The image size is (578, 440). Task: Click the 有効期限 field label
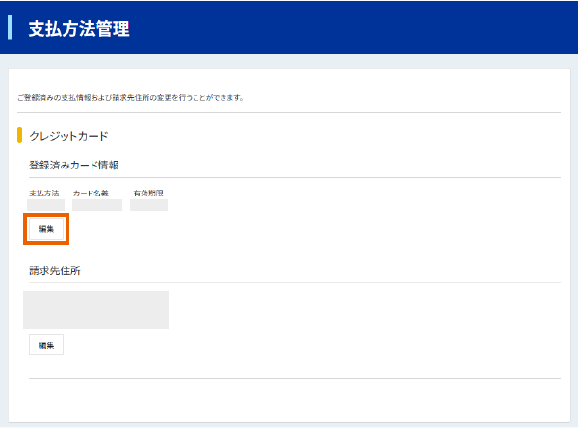[x=147, y=194]
